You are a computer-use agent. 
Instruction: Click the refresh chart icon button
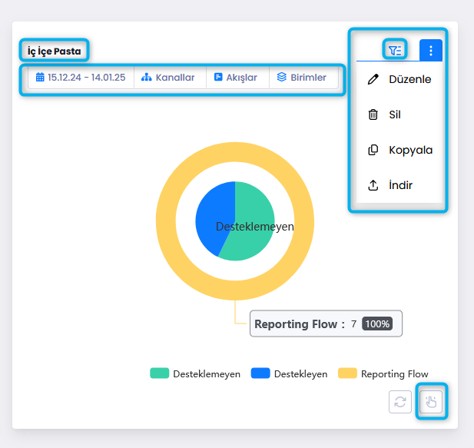[400, 402]
